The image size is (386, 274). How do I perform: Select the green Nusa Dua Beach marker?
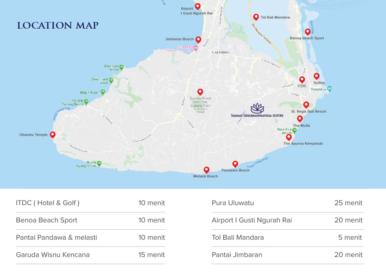click(295, 130)
